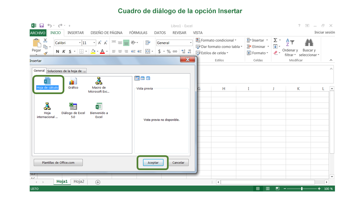Open Ordenar y filtrar tool
Viewport: 363px width, 200px height.
point(290,42)
